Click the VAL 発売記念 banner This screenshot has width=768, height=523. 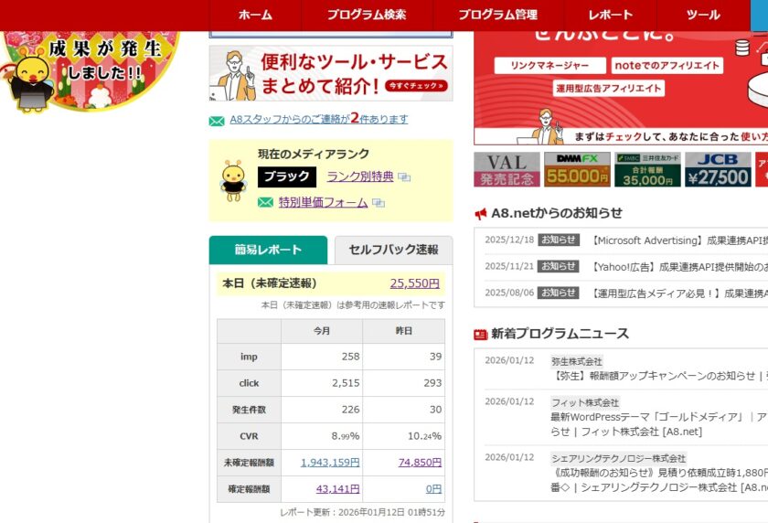[x=506, y=169]
